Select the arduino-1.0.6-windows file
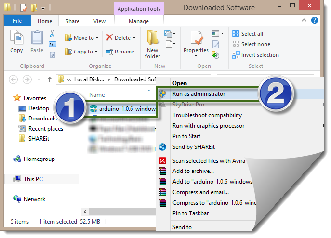Image resolution: width=331 pixels, height=238 pixels. click(123, 108)
